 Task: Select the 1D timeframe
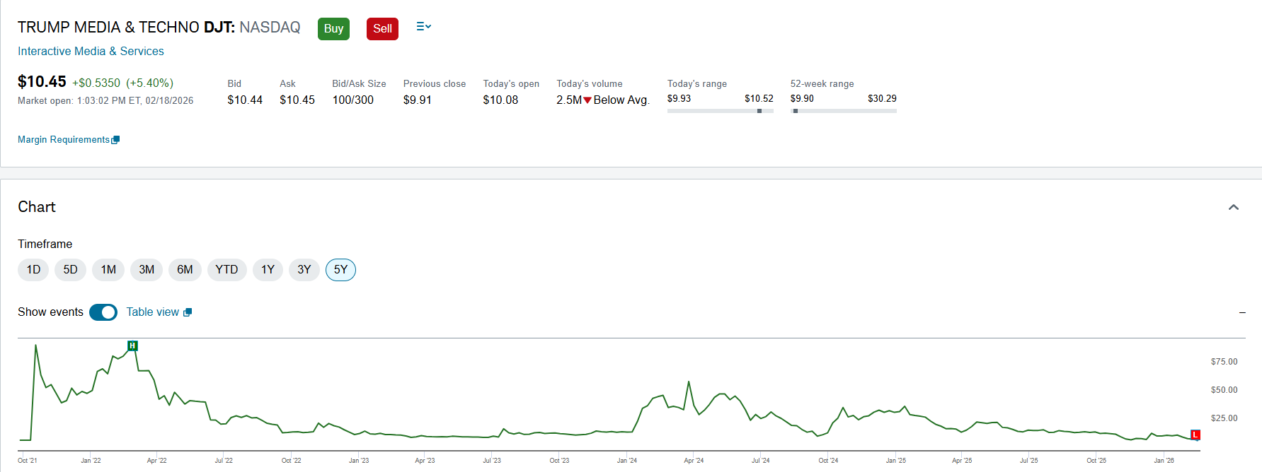pos(33,270)
